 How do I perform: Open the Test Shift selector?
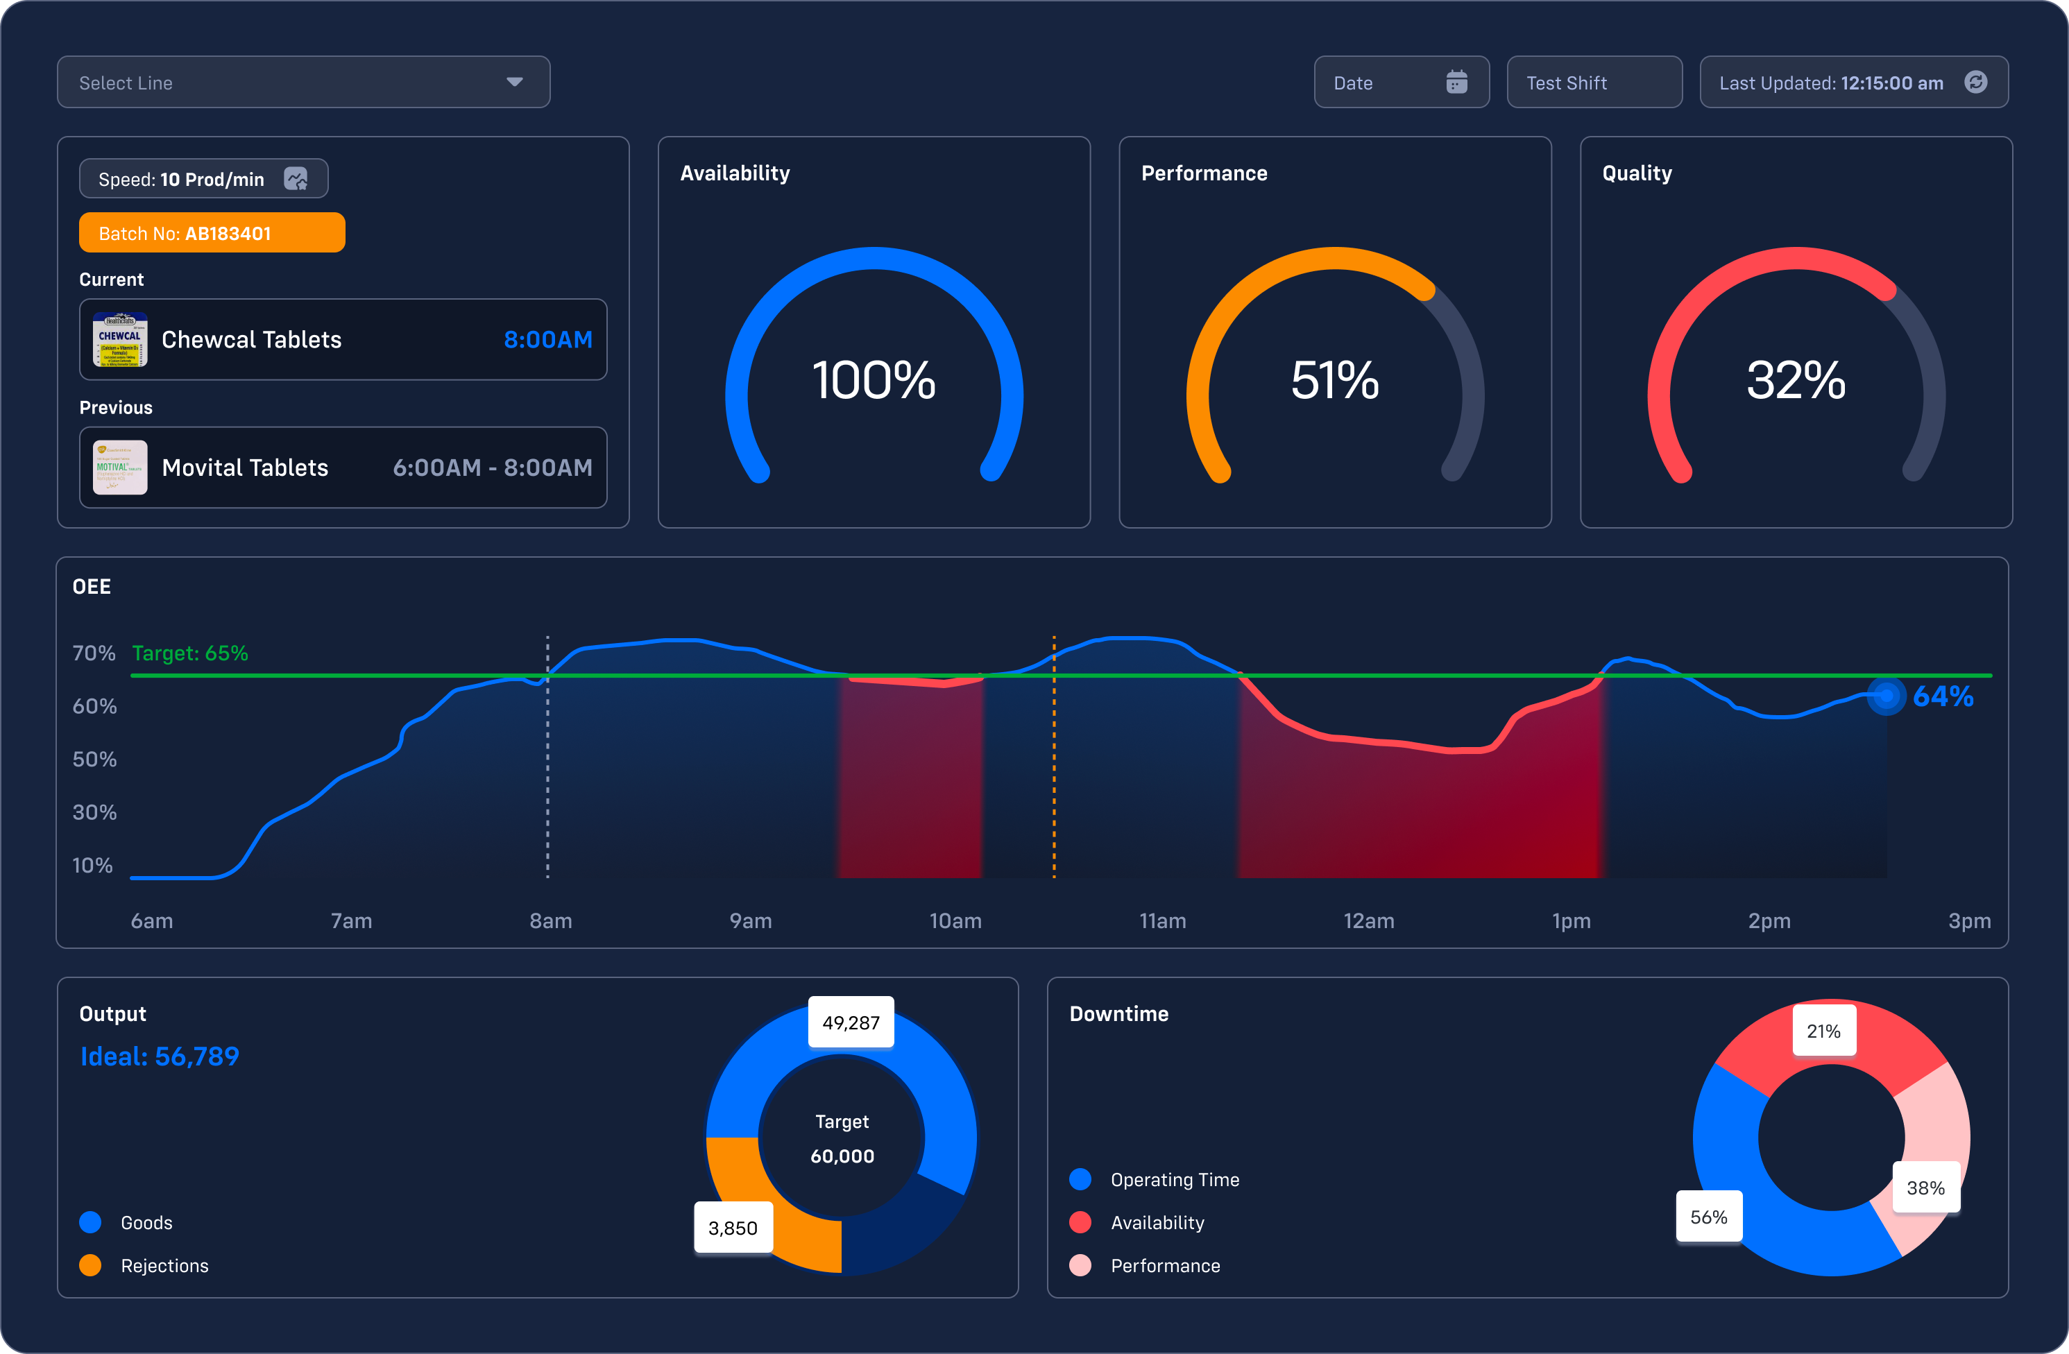coord(1594,83)
